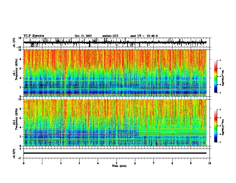
Task: Click the "9" tick on the time axis
Action: 191,163
